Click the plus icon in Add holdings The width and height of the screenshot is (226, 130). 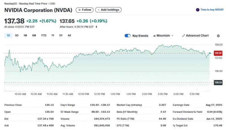click(x=99, y=10)
